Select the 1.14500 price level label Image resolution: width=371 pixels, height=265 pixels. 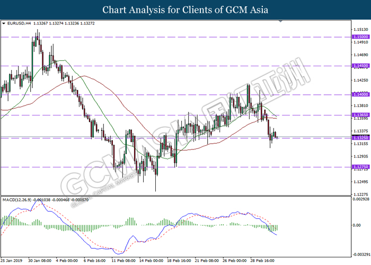361,66
